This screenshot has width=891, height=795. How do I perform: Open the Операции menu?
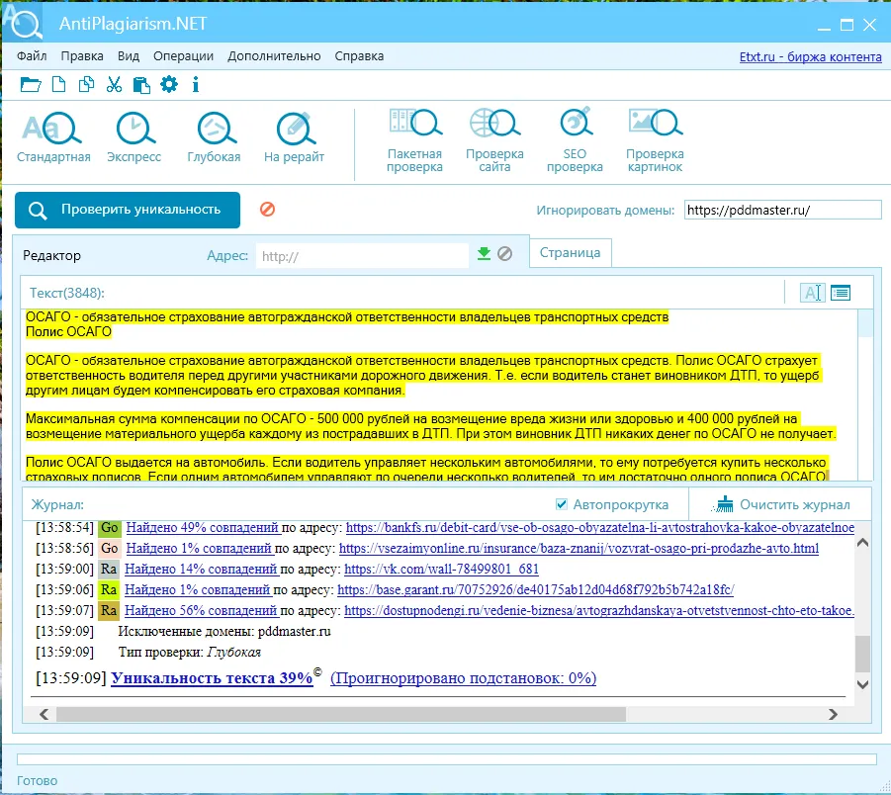tap(184, 56)
